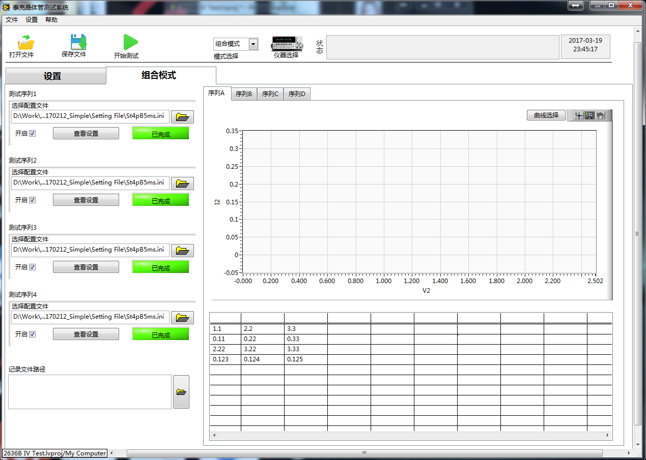Toggle 开启 checkbox for 测试序列1
The width and height of the screenshot is (646, 460).
pyautogui.click(x=33, y=133)
